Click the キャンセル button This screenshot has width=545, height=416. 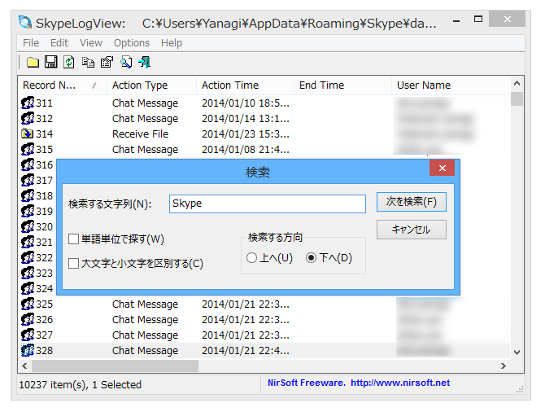411,230
